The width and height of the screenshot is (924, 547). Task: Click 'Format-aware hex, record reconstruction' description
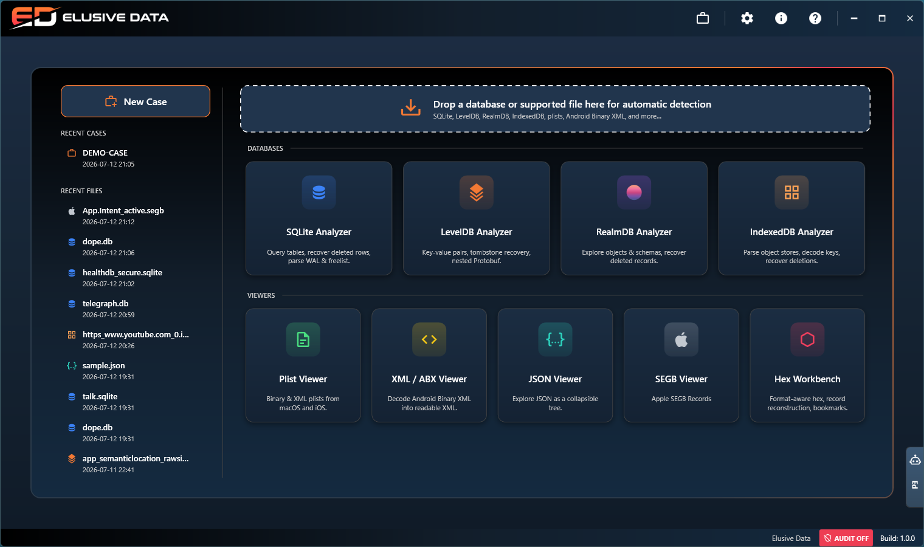coord(807,404)
